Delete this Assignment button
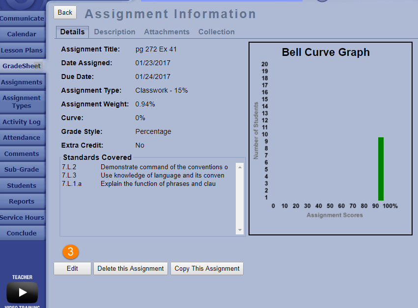 (x=131, y=268)
